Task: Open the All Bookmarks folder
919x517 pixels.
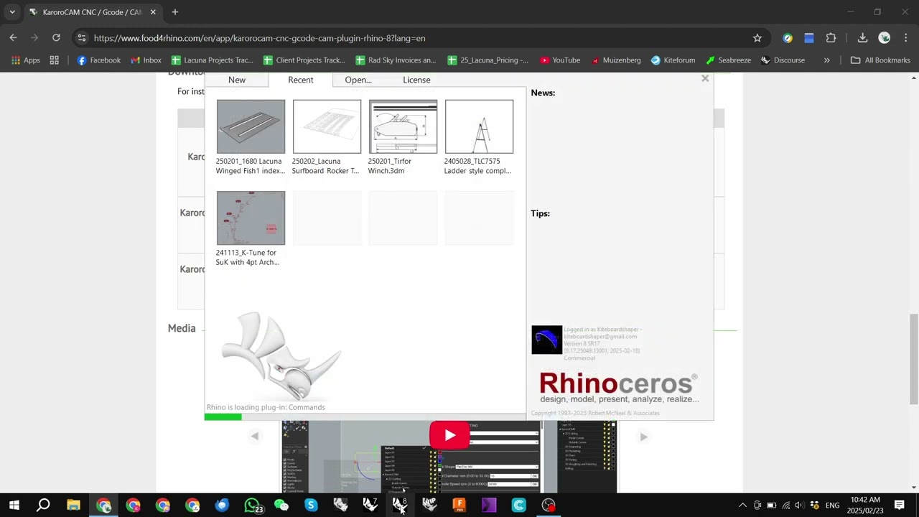Action: pos(880,60)
